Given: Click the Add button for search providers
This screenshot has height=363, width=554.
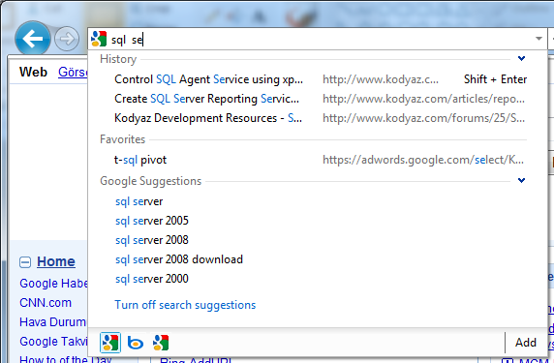Looking at the screenshot, I should tap(525, 343).
